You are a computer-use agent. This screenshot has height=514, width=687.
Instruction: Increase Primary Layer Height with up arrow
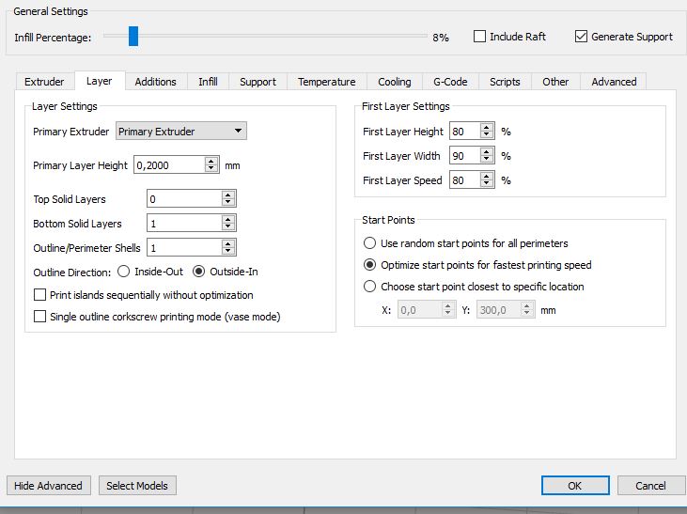pyautogui.click(x=211, y=161)
